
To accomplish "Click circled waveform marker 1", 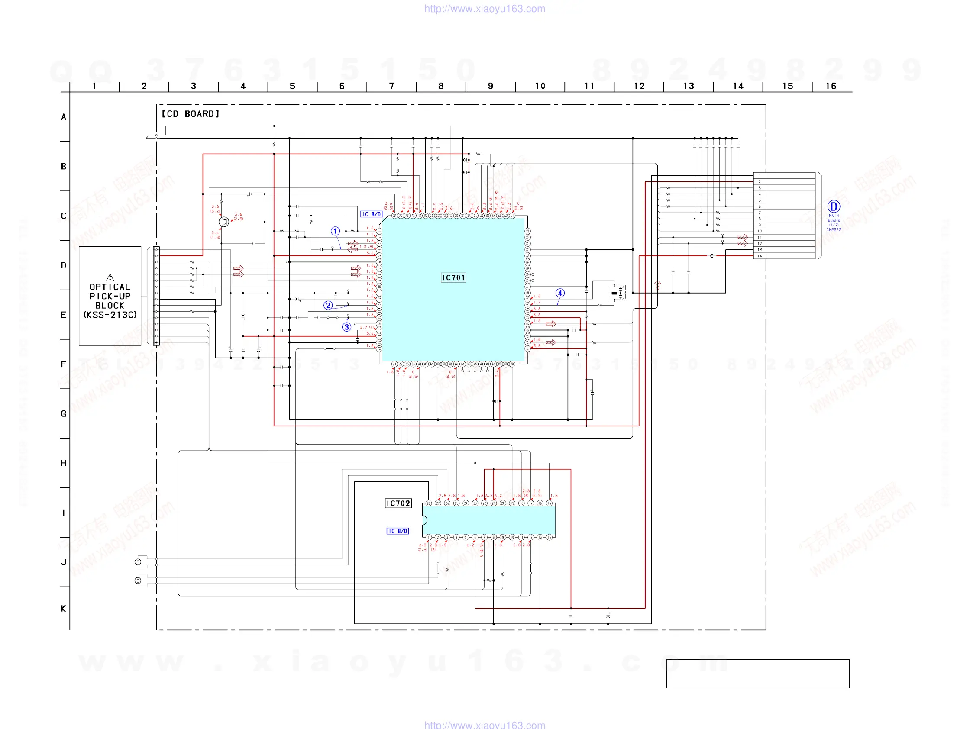I will point(335,231).
